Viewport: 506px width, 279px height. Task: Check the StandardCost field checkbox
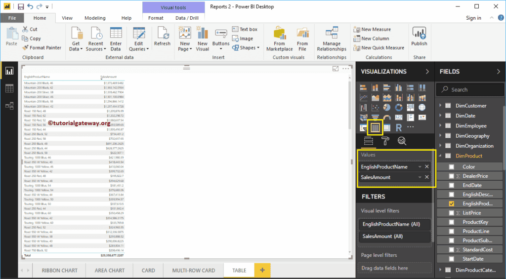click(452, 250)
